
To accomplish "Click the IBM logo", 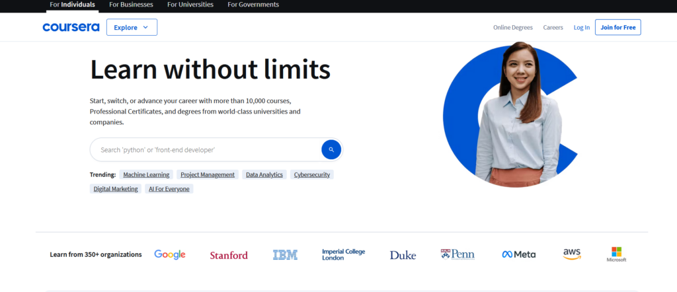I will point(285,255).
